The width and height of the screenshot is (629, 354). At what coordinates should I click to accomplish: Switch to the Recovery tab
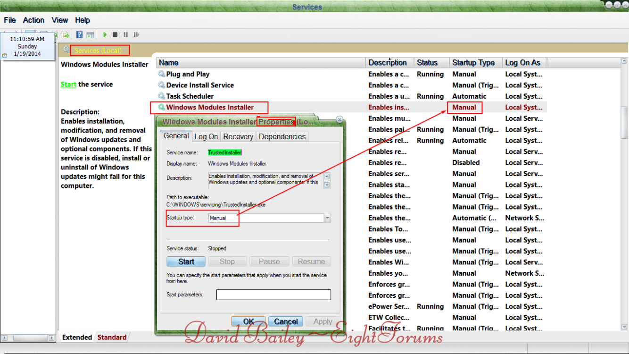238,136
